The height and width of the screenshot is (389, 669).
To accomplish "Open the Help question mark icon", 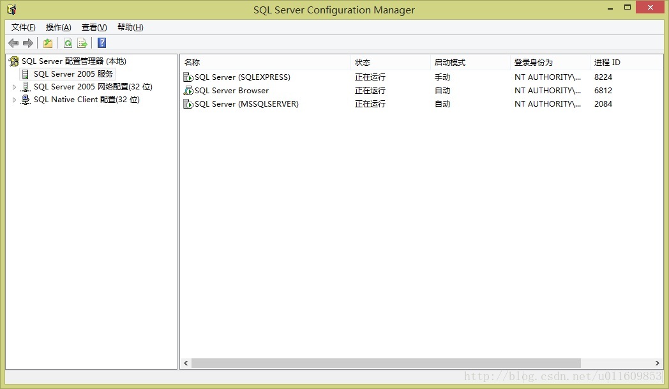I will click(102, 43).
